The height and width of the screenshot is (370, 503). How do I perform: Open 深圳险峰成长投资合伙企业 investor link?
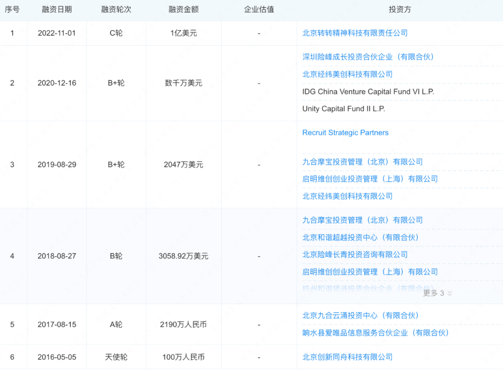368,57
